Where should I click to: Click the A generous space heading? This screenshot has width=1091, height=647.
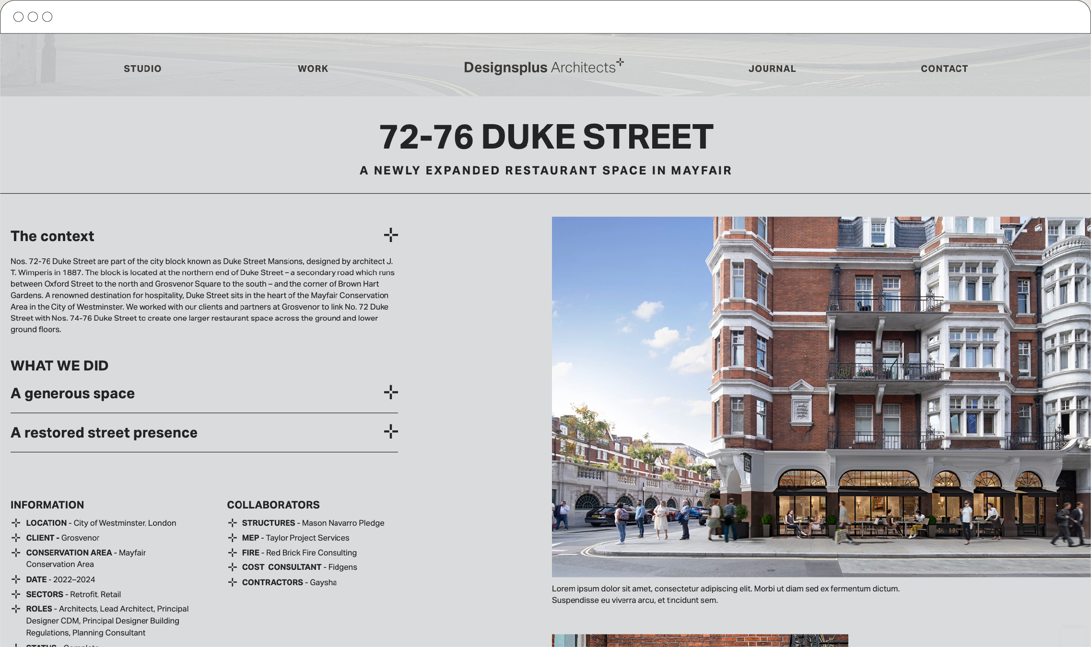click(x=72, y=393)
